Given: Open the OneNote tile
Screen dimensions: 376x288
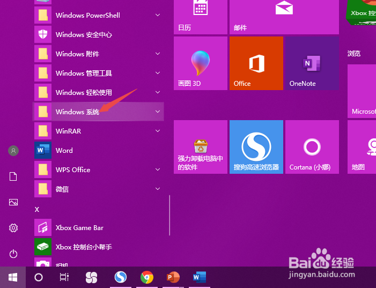Looking at the screenshot, I should tap(312, 63).
